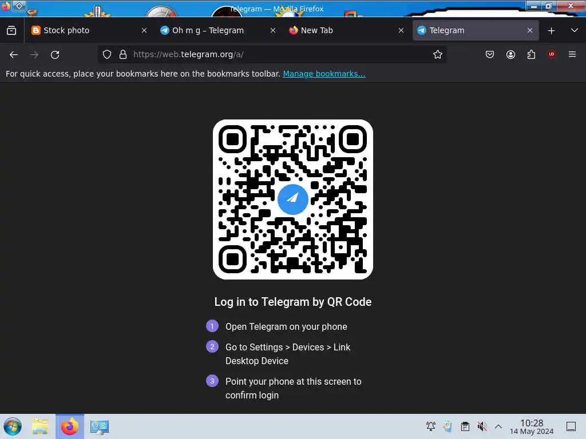Open the system settings taskbar app
Image resolution: width=586 pixels, height=439 pixels.
[x=100, y=426]
